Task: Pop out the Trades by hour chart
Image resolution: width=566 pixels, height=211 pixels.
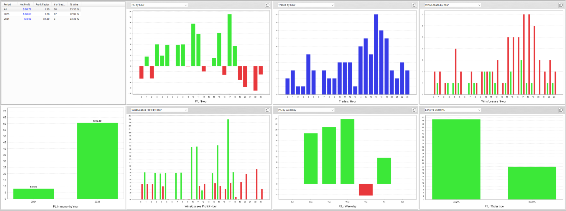Action: (x=414, y=5)
